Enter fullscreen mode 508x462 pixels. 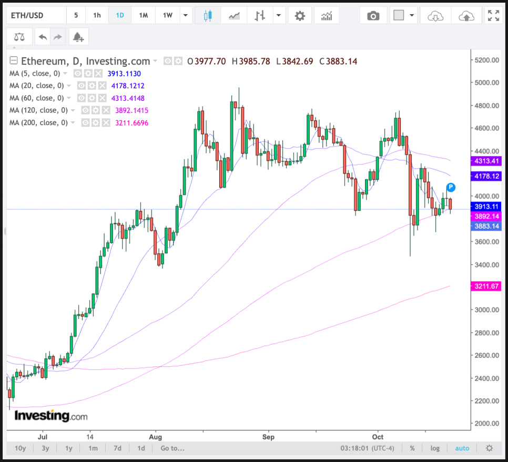493,16
